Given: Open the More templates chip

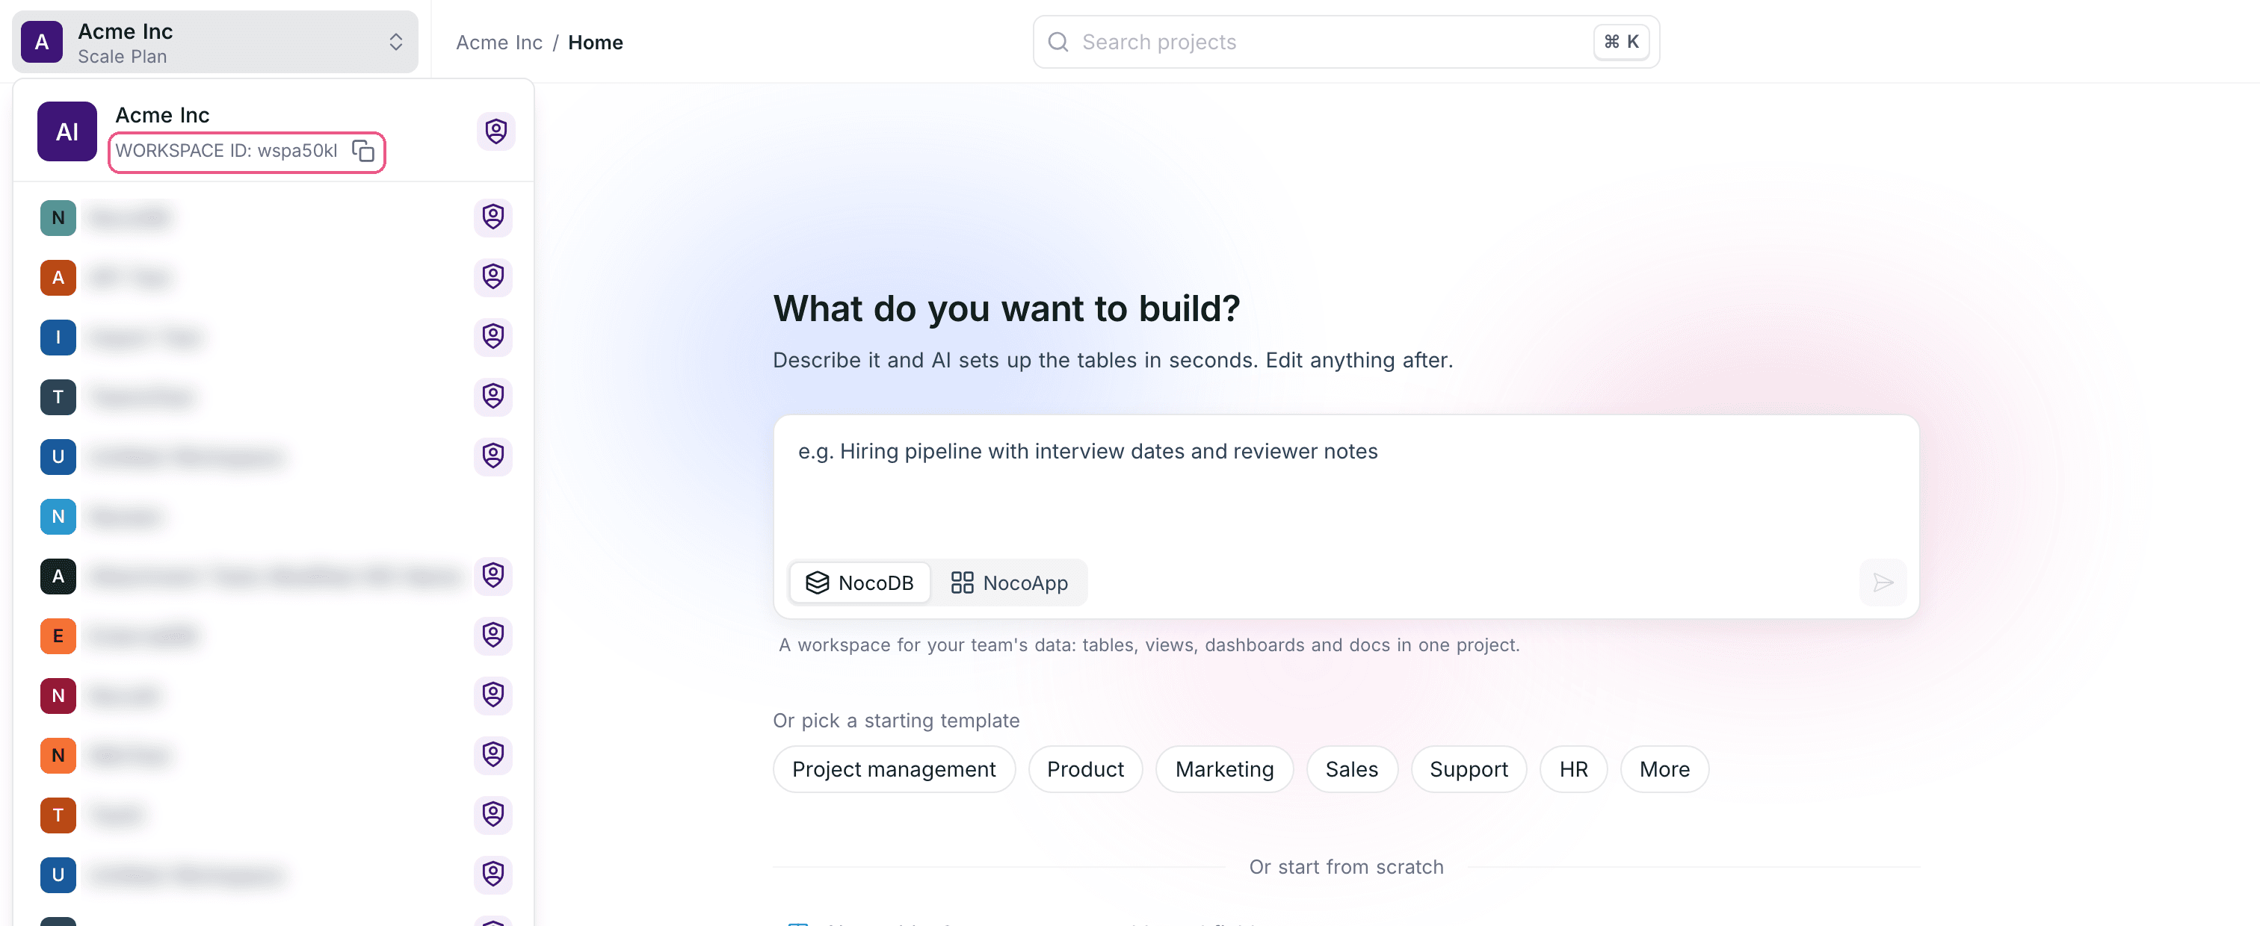Looking at the screenshot, I should [x=1664, y=769].
